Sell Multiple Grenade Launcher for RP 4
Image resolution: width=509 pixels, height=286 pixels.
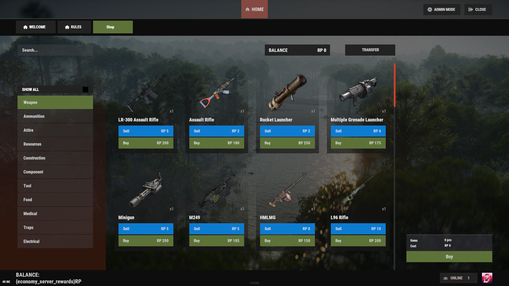tap(358, 131)
